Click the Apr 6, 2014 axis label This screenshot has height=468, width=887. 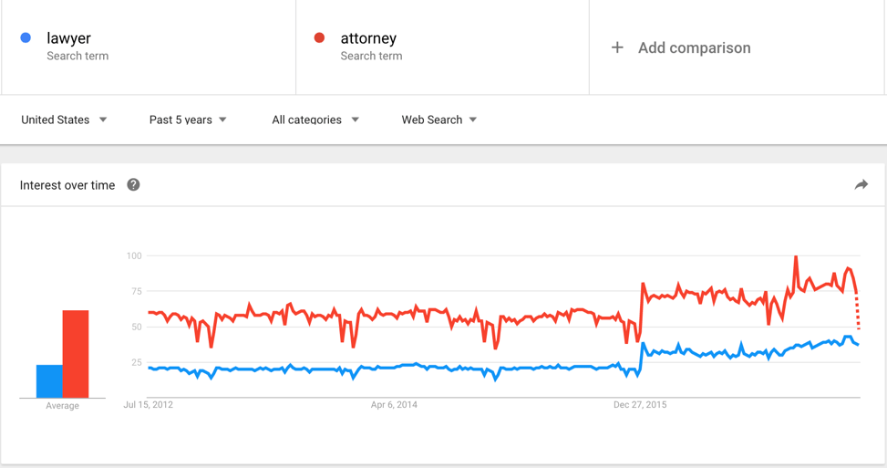394,405
